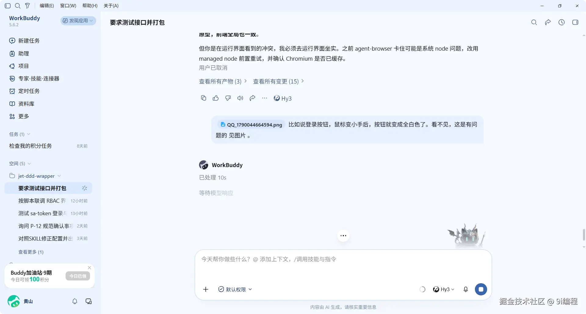The image size is (586, 314).
Task: Collapse the 空间 (5) section
Action: [20, 164]
